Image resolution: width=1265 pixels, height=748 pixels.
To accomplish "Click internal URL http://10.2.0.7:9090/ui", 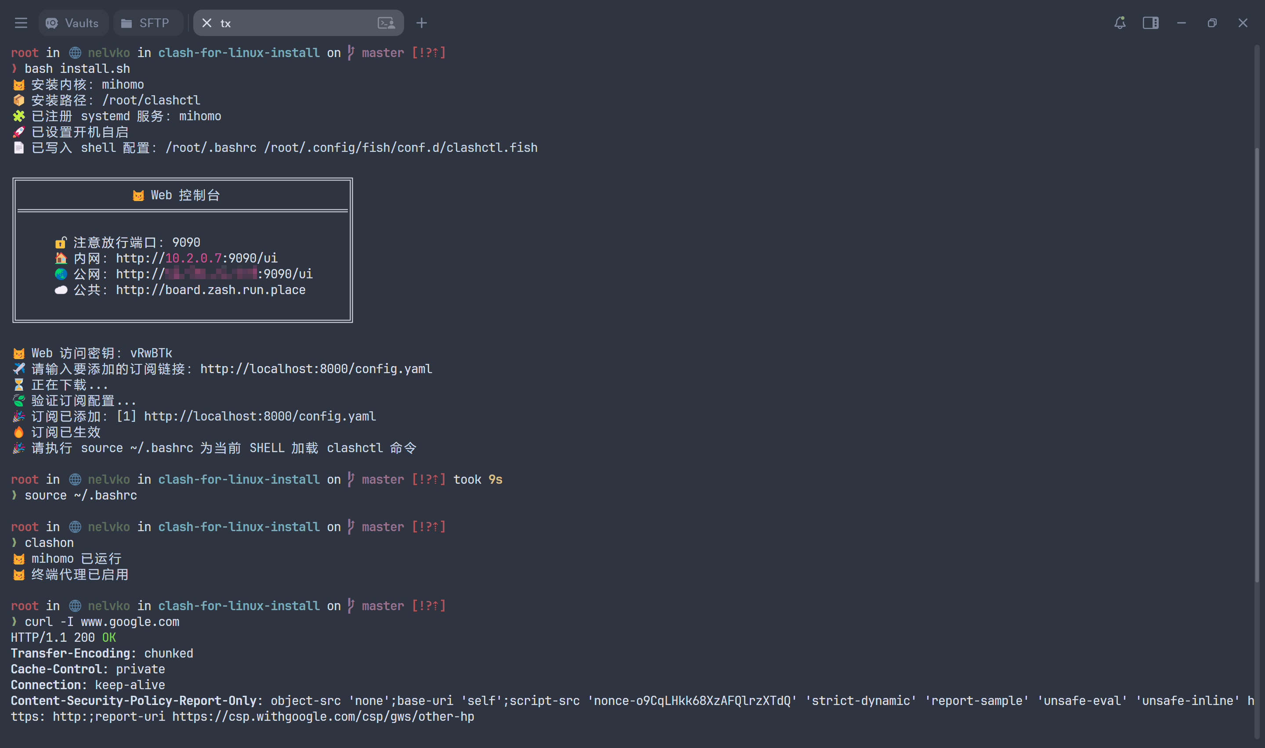I will coord(197,259).
